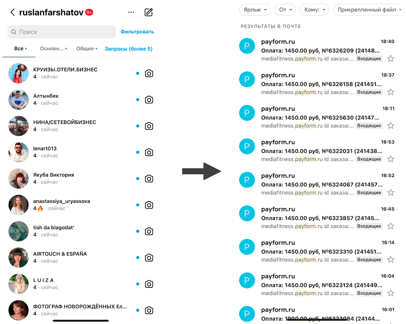Open camera for lenart013 chat
This screenshot has width=406, height=324.
(149, 152)
